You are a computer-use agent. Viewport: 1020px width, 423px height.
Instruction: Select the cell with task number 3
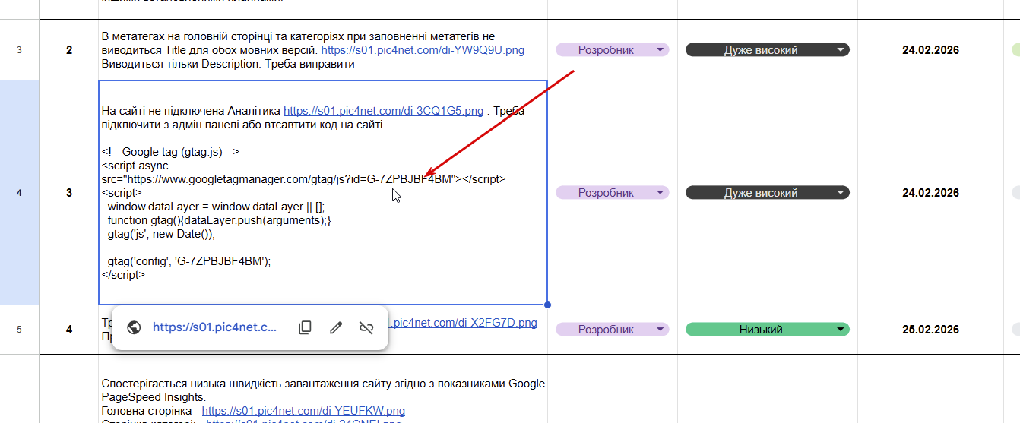[69, 193]
